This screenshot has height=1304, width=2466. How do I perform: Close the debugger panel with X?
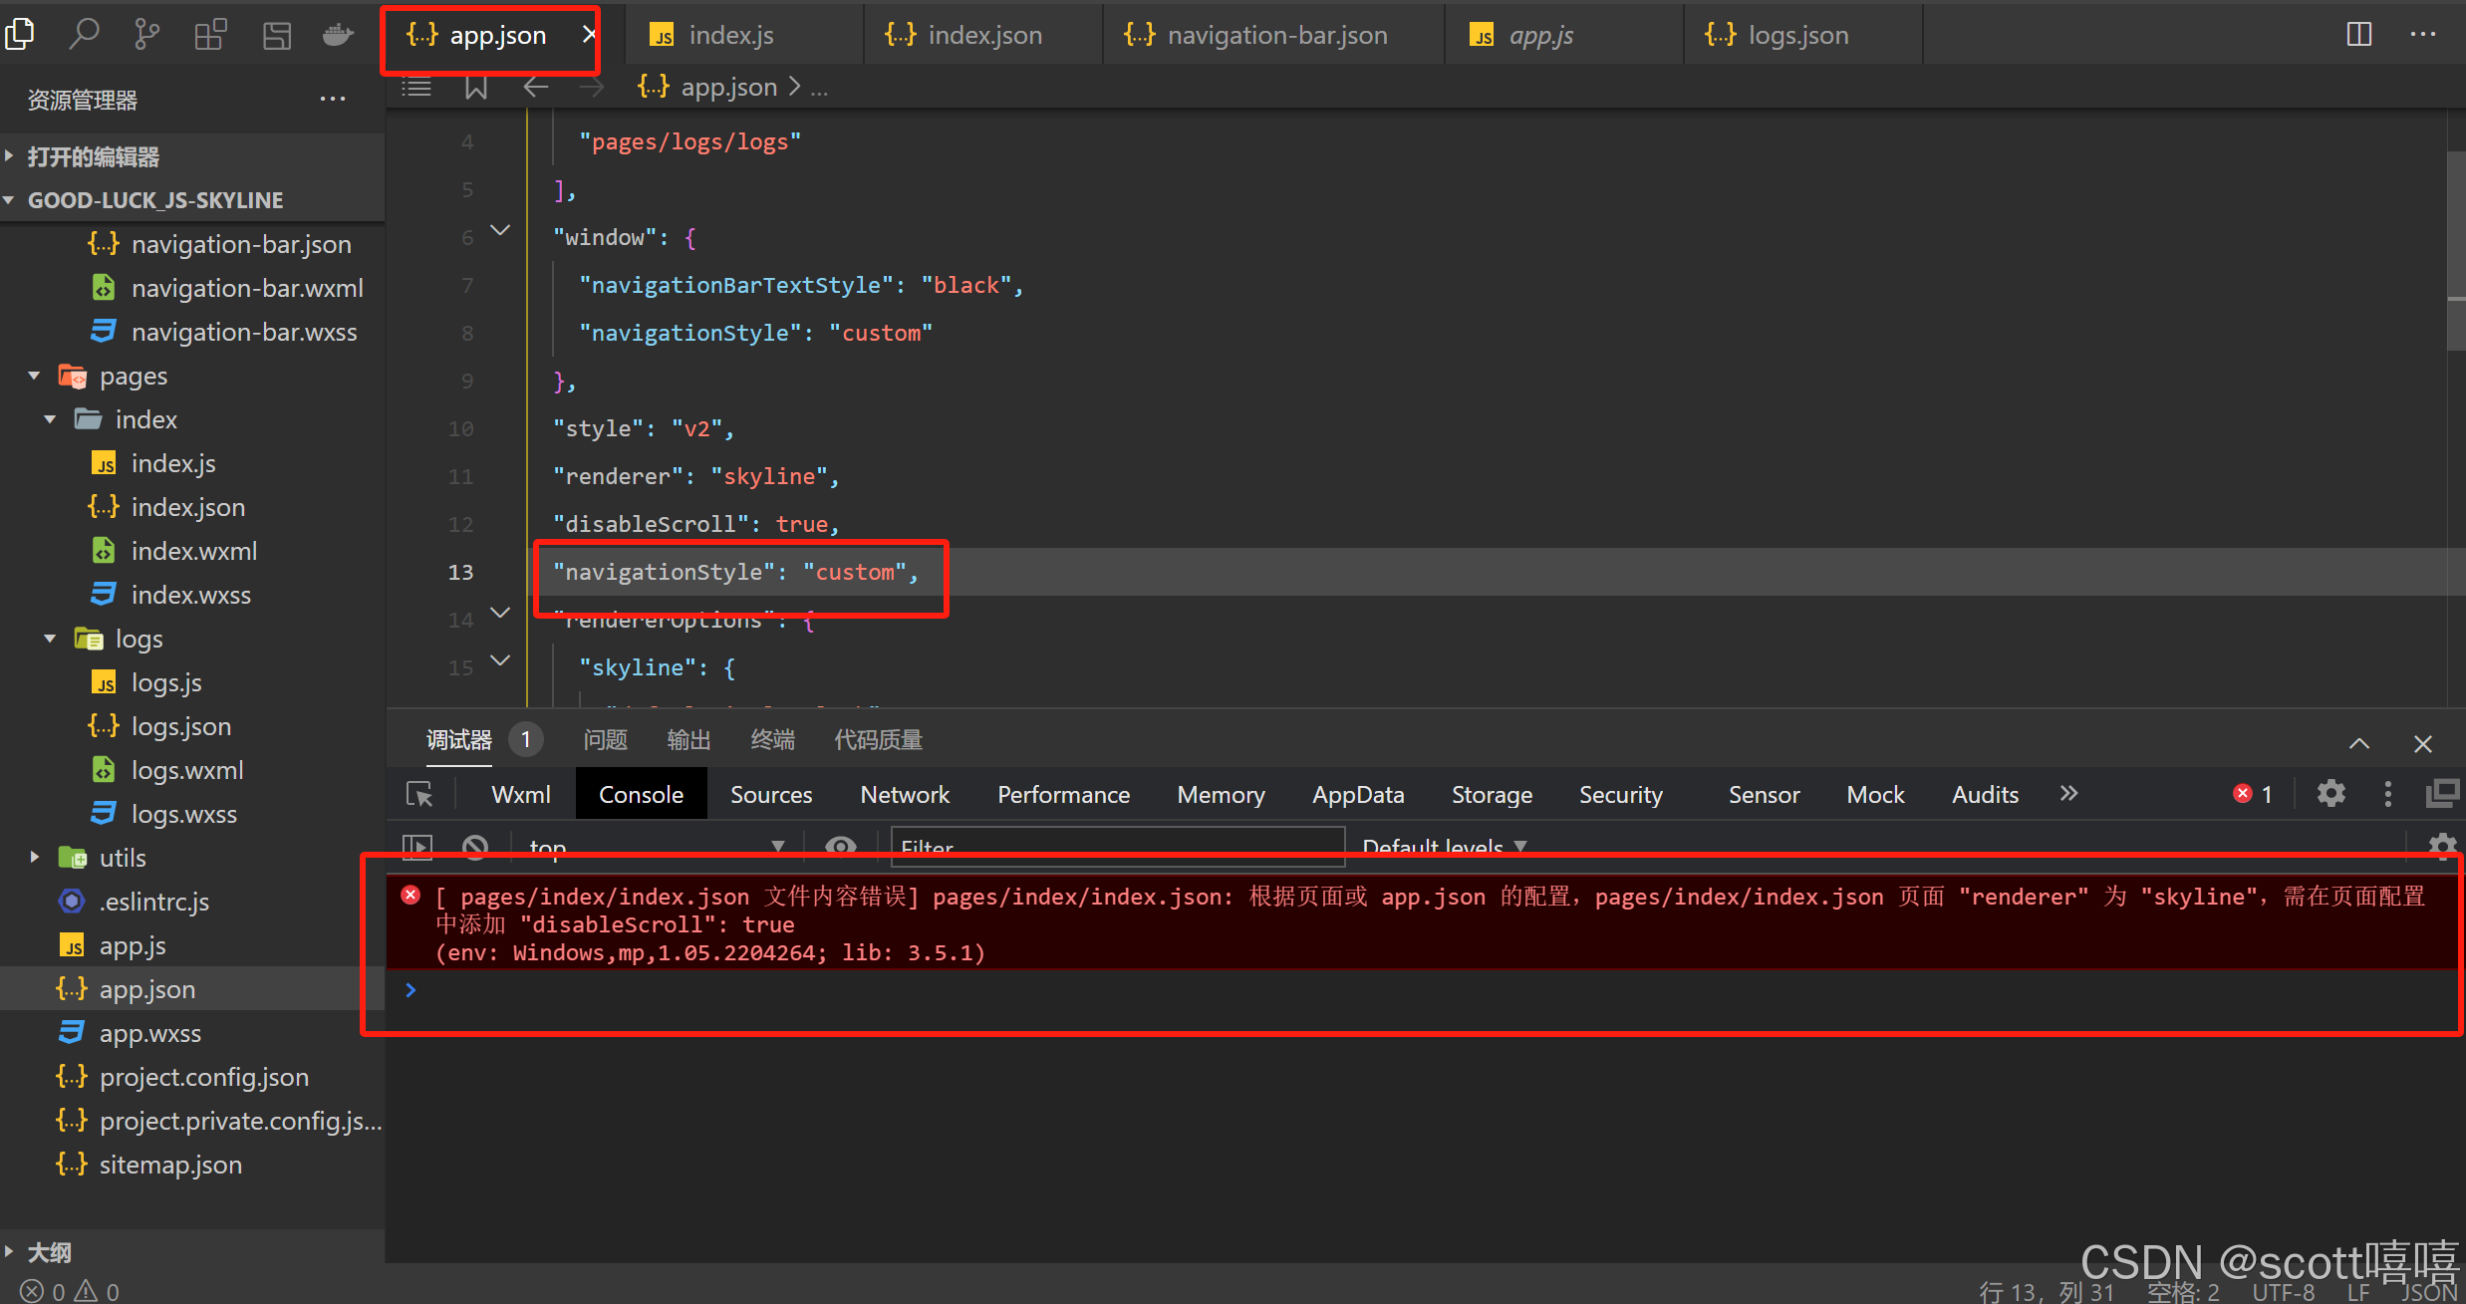pyautogui.click(x=2423, y=743)
